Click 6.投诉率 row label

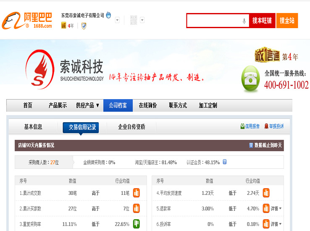[x=164, y=224]
